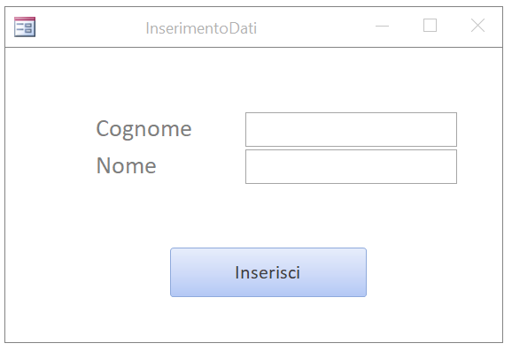The image size is (512, 351).
Task: Click the blank form area above Cognome
Action: pyautogui.click(x=253, y=80)
